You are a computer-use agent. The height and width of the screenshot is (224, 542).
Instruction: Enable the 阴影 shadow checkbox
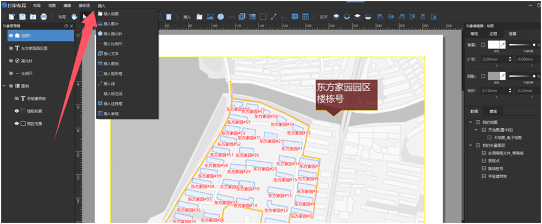tap(483, 76)
